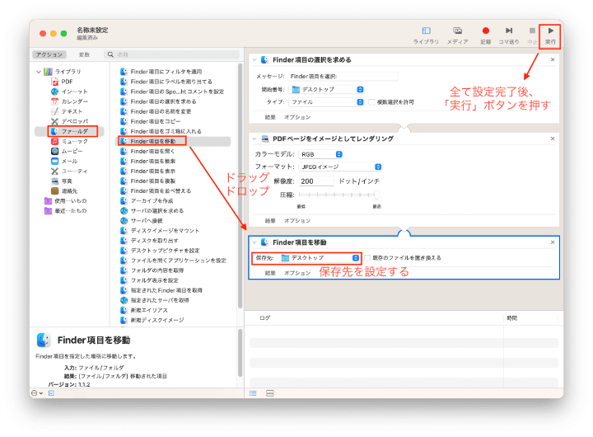Open the 開始場所 デスクトップ dropdown
This screenshot has width=593, height=437.
(x=326, y=89)
